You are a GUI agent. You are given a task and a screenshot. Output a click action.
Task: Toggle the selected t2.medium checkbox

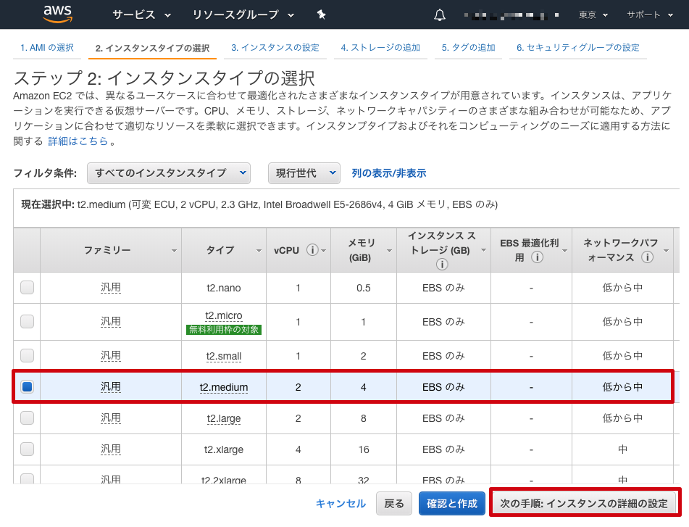(x=28, y=387)
